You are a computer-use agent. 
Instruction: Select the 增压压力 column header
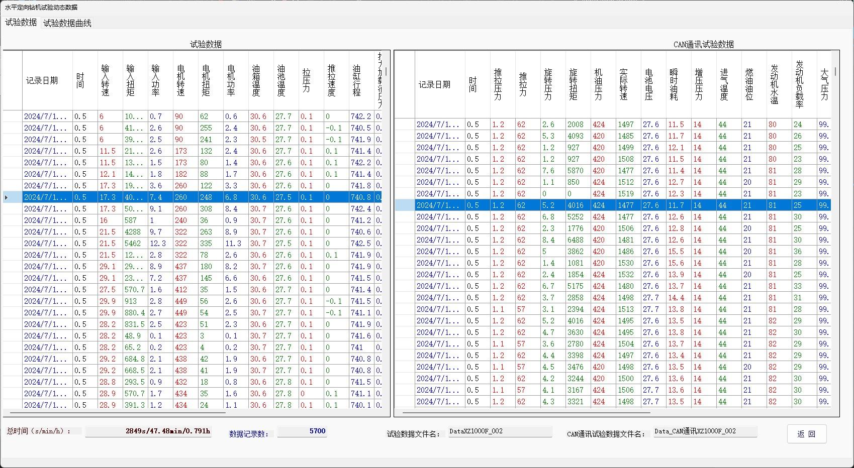(x=704, y=84)
